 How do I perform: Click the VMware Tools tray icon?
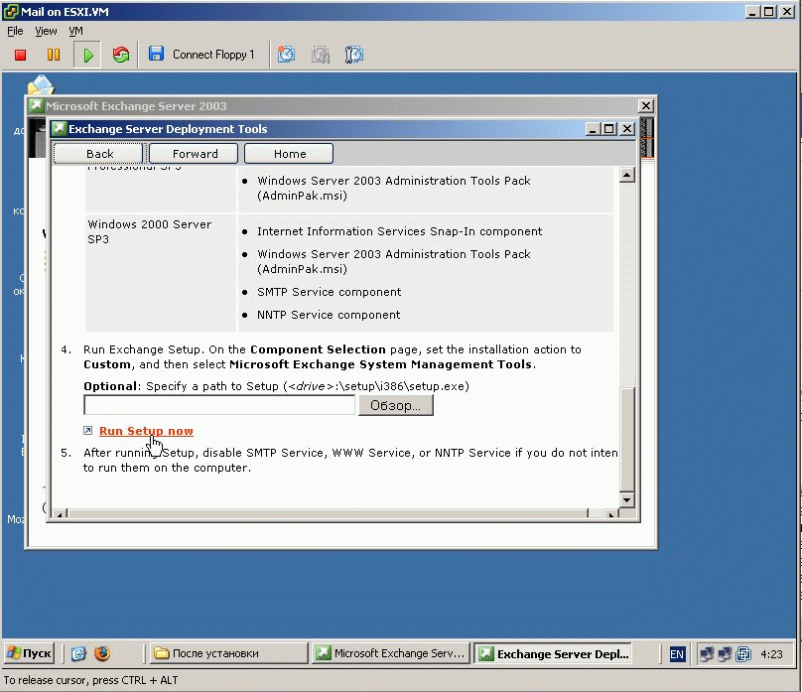point(742,653)
